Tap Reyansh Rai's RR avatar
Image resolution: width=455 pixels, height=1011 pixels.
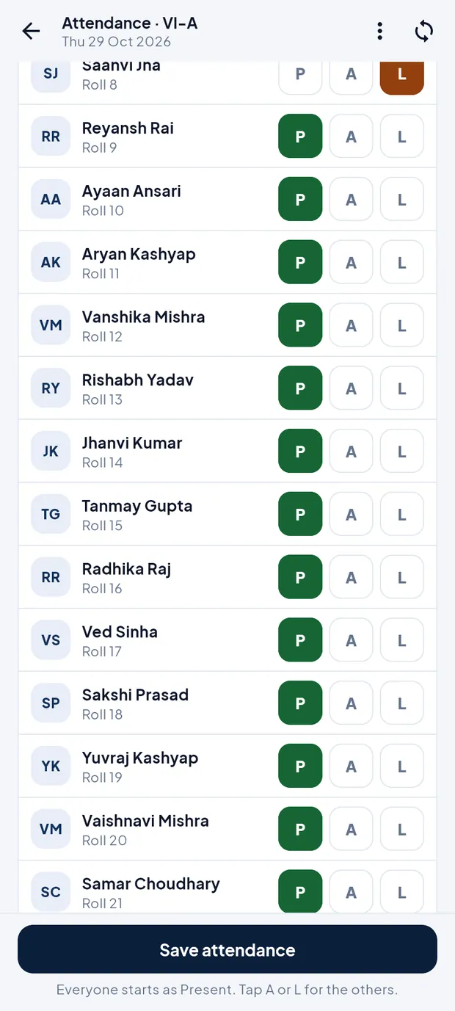[51, 137]
